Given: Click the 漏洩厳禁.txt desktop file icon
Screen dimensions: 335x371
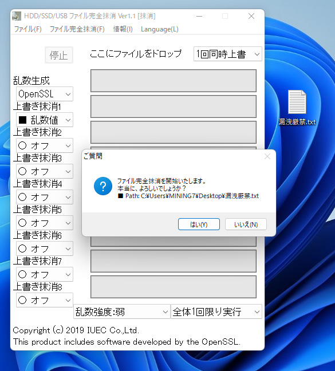Looking at the screenshot, I should (x=297, y=107).
